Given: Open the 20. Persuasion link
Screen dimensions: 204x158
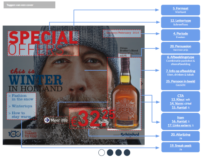Looking at the screenshot, I should pos(180,46).
